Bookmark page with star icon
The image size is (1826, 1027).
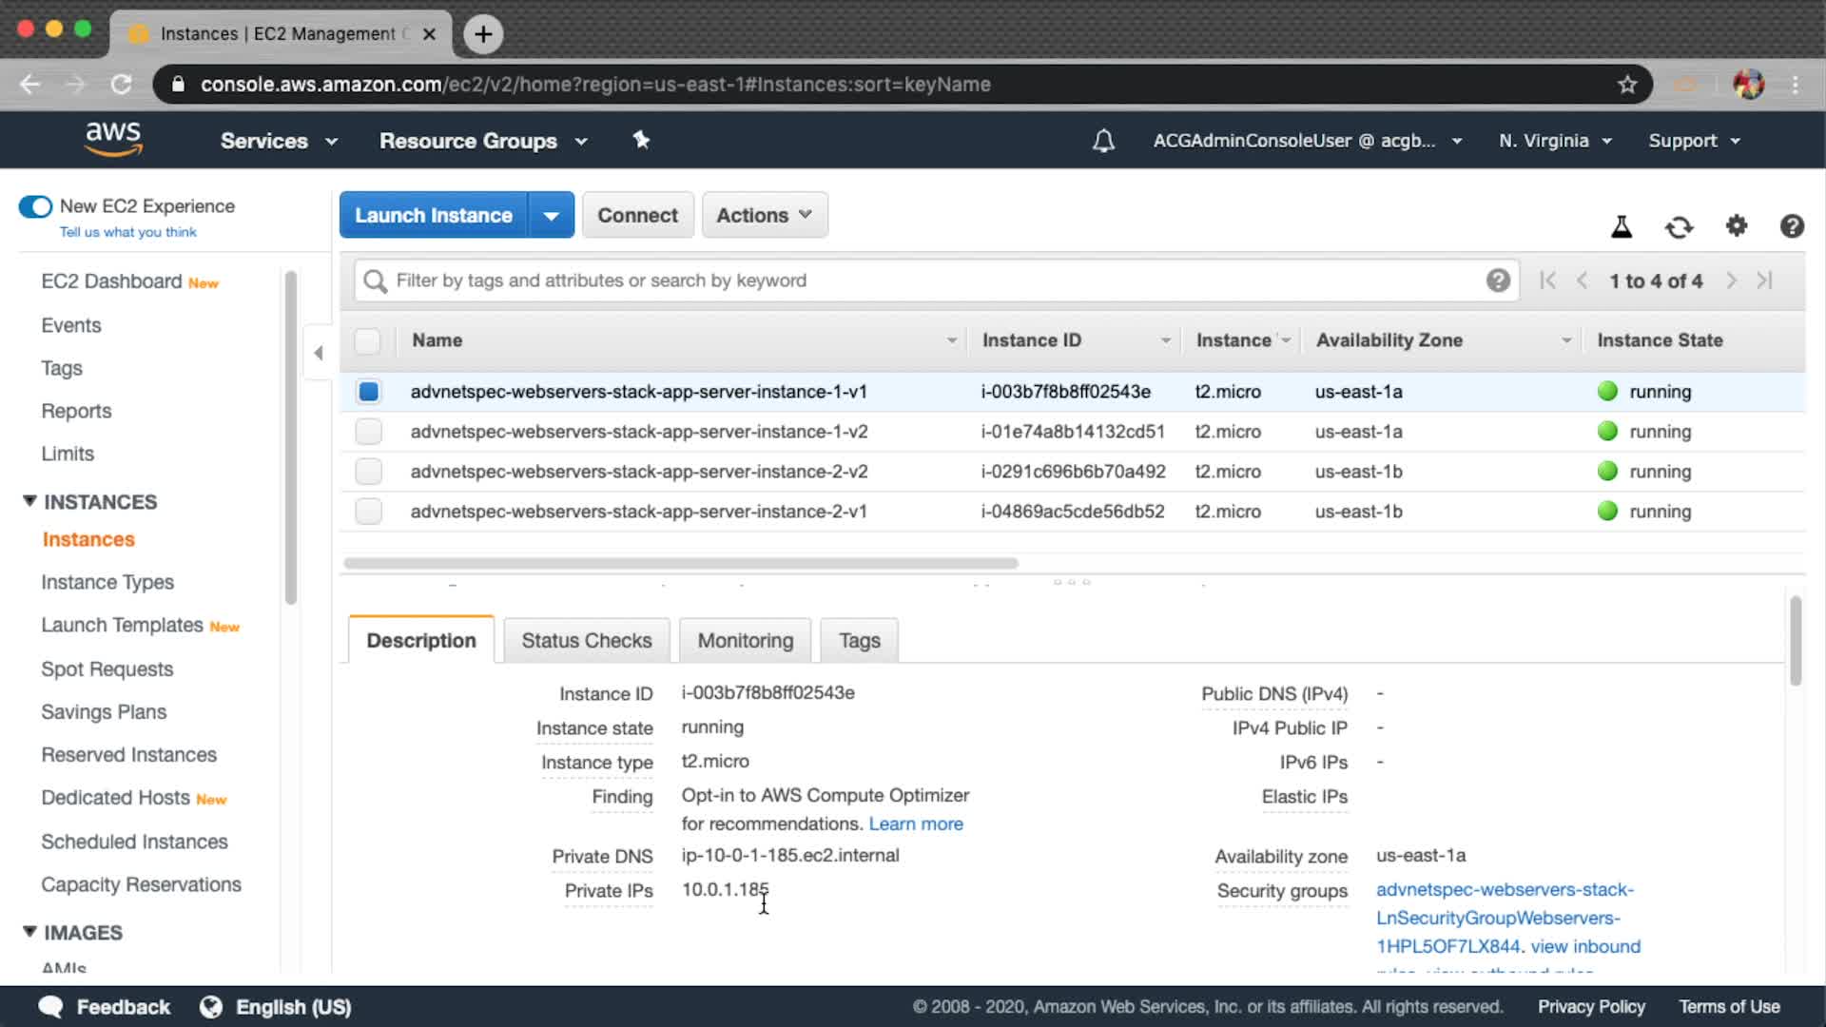click(x=1627, y=85)
